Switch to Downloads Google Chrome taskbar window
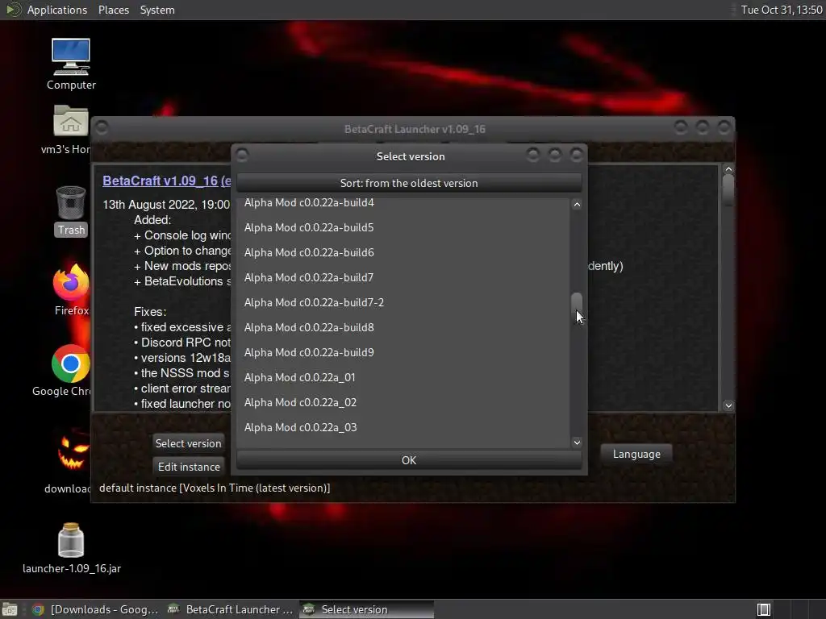 95,609
